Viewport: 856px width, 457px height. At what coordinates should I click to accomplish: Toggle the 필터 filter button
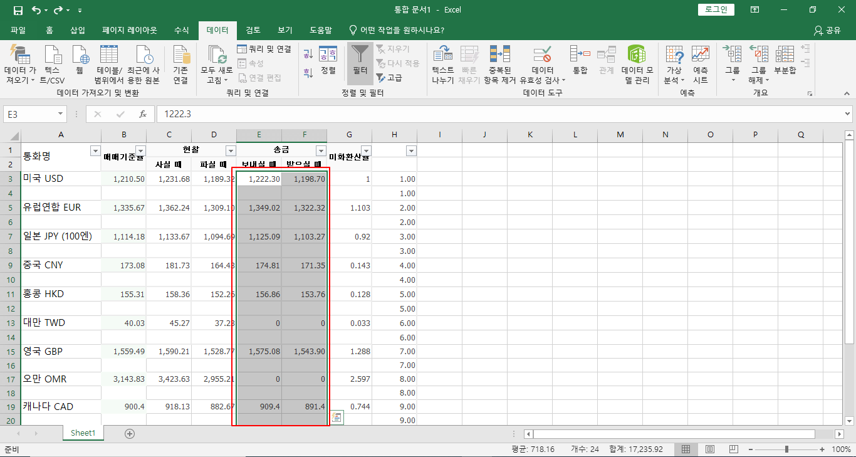coord(360,63)
